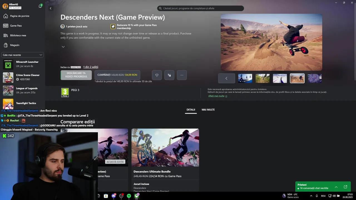Screen dimensions: 356x200
Task: Open Descenders Ultimate Bundle edition card image
Action: 165,147
